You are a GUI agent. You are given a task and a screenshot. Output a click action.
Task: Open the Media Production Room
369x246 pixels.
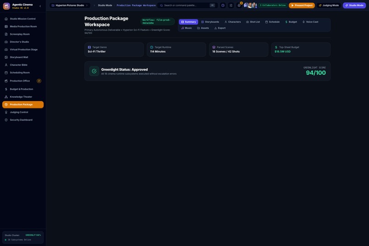coord(23,27)
